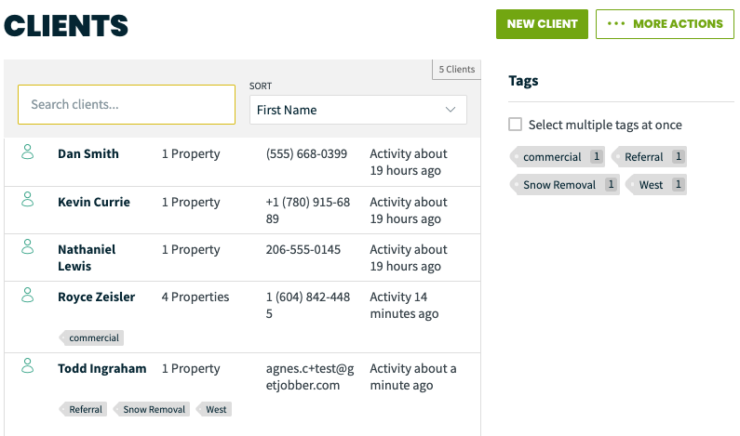Screen dimensions: 740x436
Task: Click the commercial tag under Royce Zeisler
Action: [91, 338]
